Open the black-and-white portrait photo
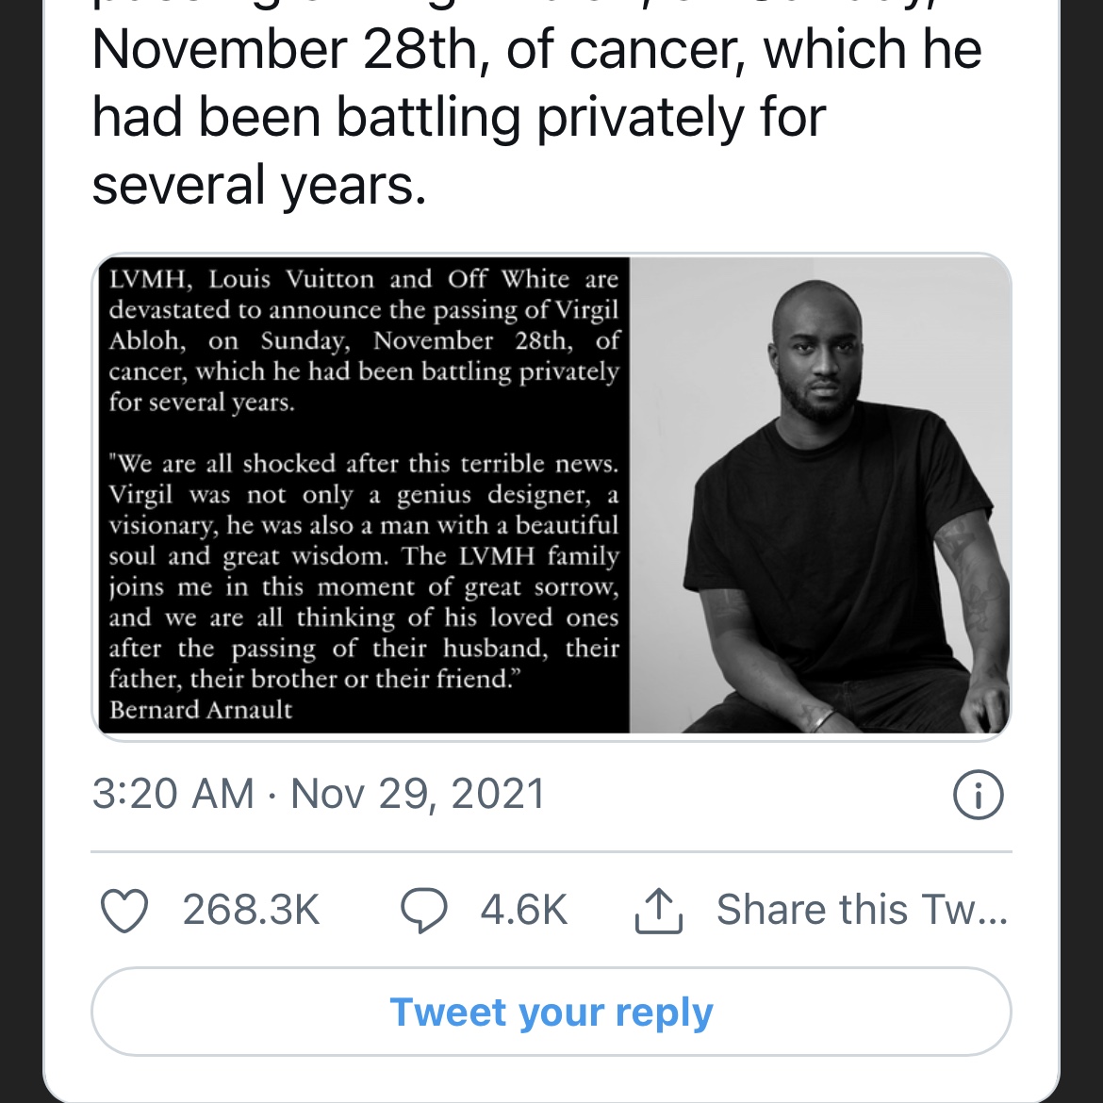This screenshot has width=1103, height=1103. (819, 495)
